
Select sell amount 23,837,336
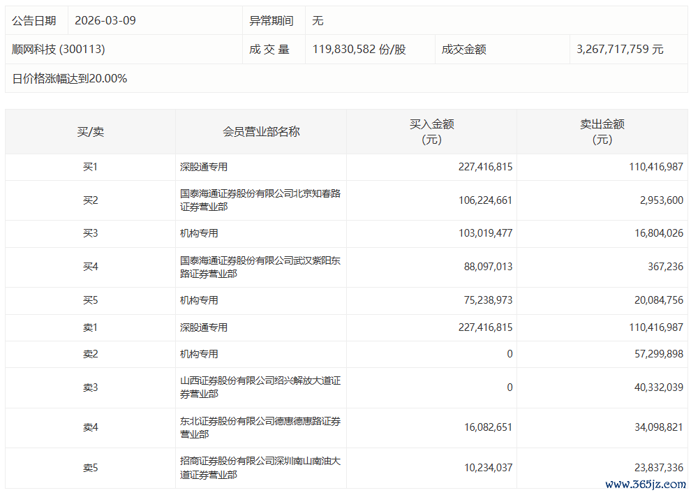(x=659, y=468)
